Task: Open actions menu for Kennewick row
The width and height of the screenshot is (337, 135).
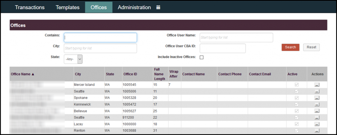Action: 317,105
